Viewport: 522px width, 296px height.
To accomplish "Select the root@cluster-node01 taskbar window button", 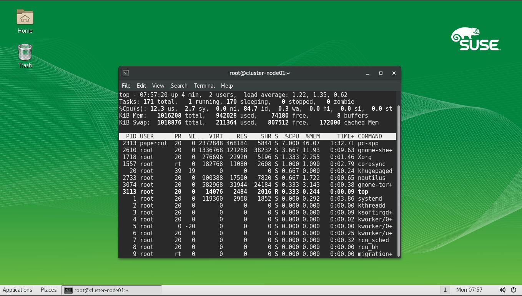I will click(x=111, y=290).
